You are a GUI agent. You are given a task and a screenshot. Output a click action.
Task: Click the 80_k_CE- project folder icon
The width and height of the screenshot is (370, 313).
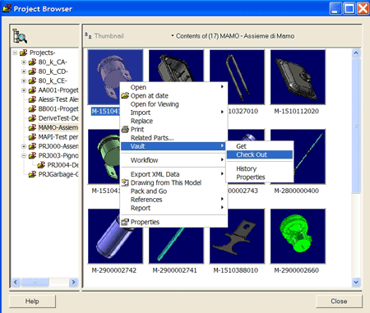pyautogui.click(x=32, y=81)
